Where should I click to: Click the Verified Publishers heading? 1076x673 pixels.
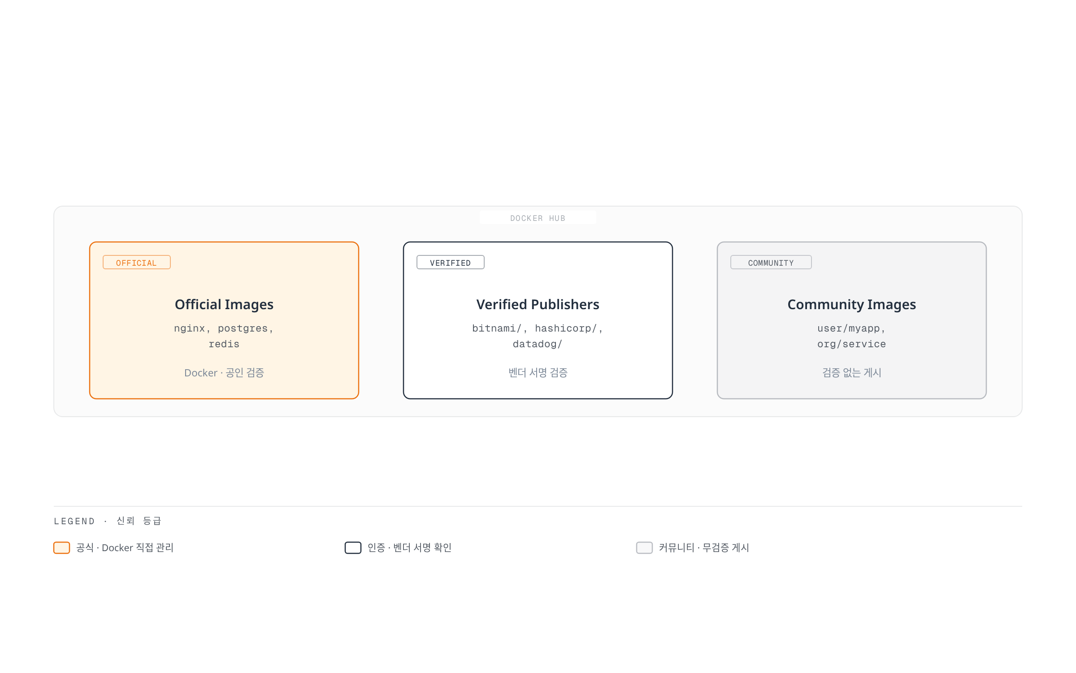click(538, 305)
